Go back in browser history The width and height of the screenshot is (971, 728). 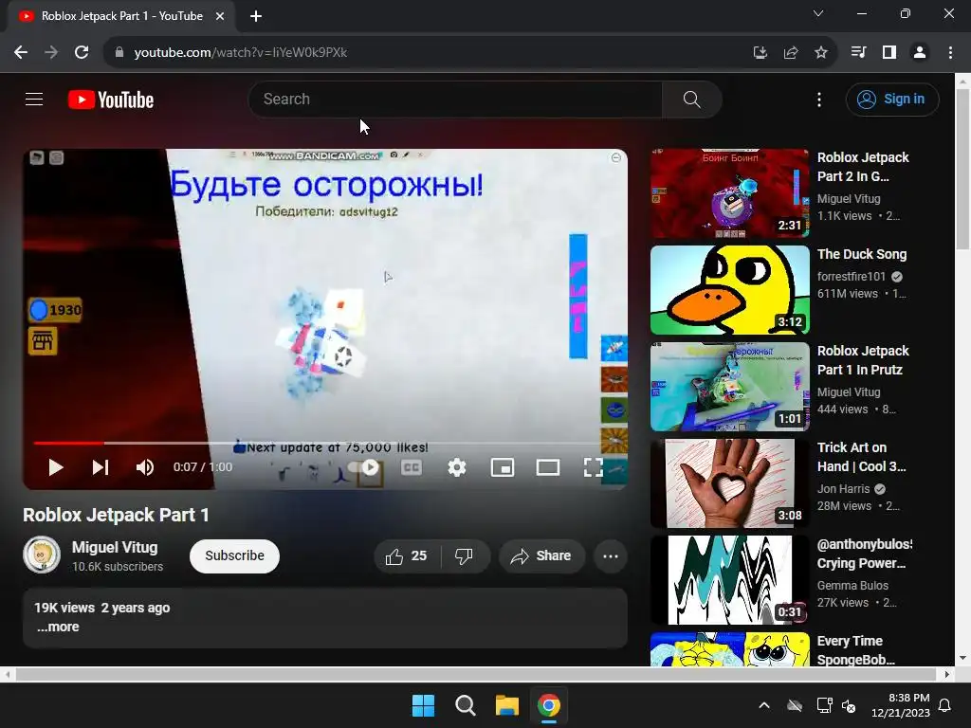(21, 53)
